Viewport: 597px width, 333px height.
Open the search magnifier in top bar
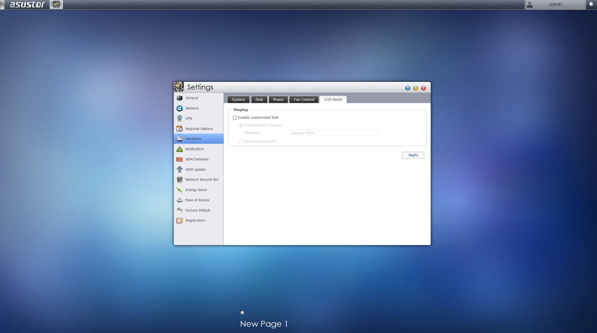591,5
